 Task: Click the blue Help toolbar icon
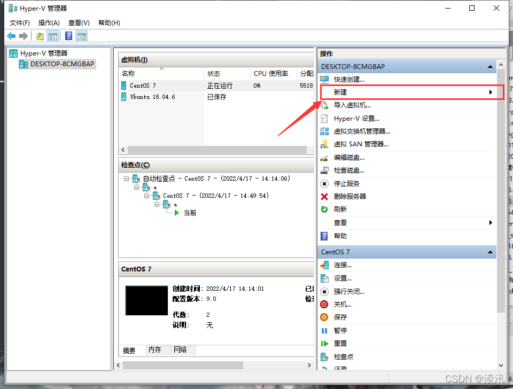[69, 36]
